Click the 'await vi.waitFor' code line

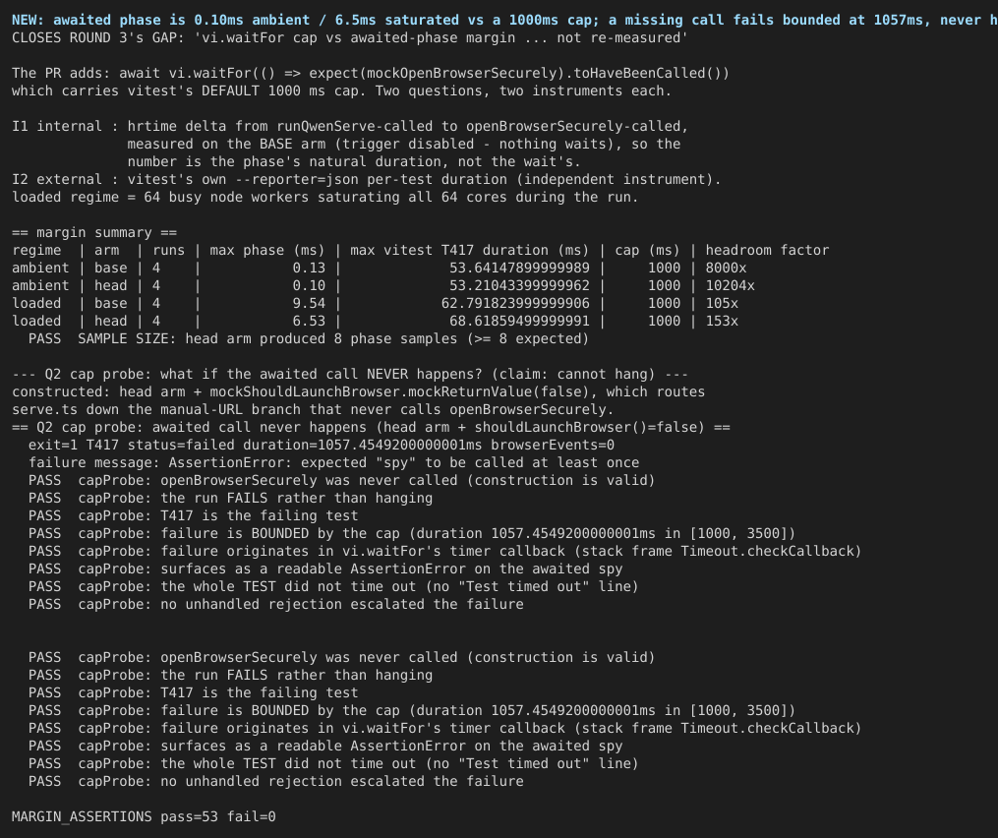(371, 73)
